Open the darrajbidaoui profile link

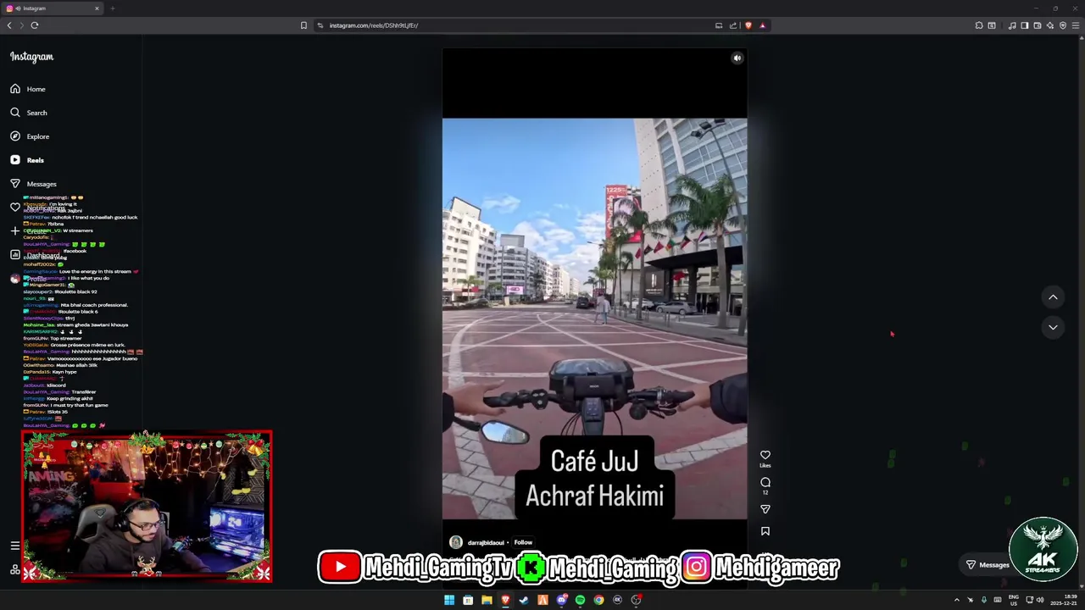(x=486, y=542)
